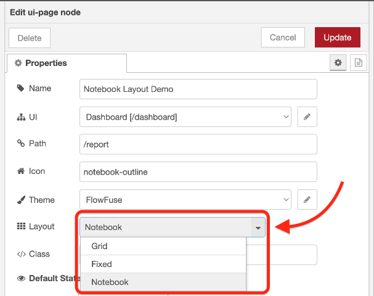Focus the Icon field with notebook-outline

(198, 172)
